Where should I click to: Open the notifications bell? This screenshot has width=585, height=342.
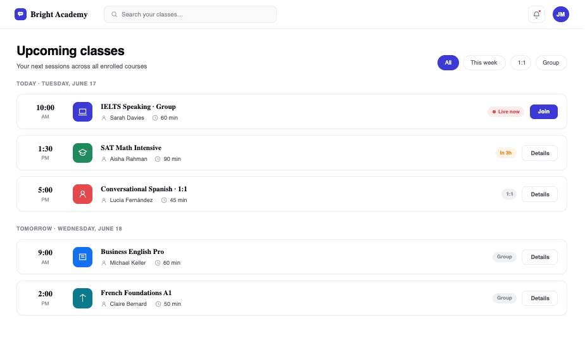(x=536, y=15)
